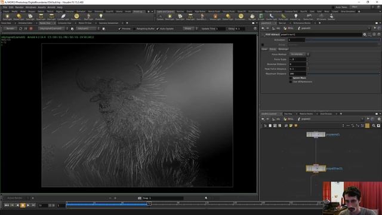
Task: Add a Photometric Light from the Arnold shelf
Action: (100, 17)
